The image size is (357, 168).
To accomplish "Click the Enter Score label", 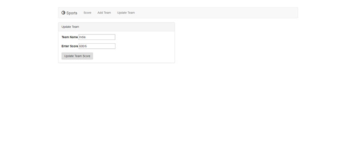I will point(70,46).
